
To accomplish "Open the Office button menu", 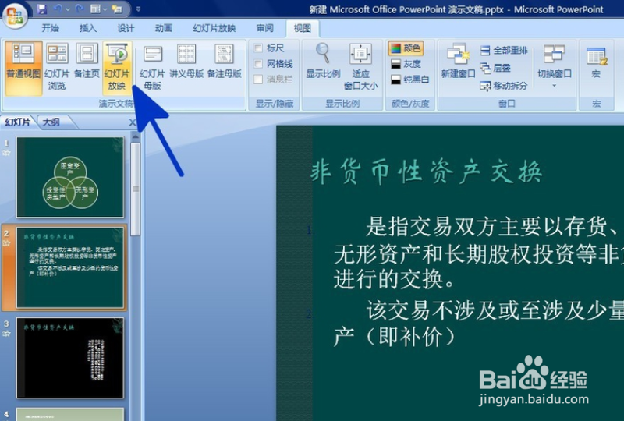I will (x=14, y=15).
